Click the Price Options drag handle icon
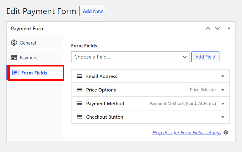This screenshot has width=242, height=152. click(80, 90)
